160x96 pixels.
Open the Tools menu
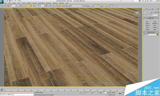click(10, 3)
